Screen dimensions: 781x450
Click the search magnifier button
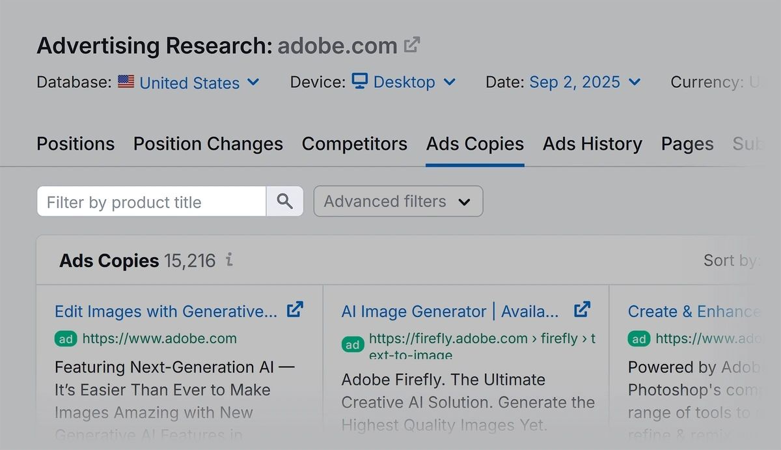[284, 201]
